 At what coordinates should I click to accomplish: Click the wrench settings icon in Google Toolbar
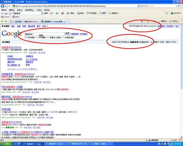tap(167, 13)
